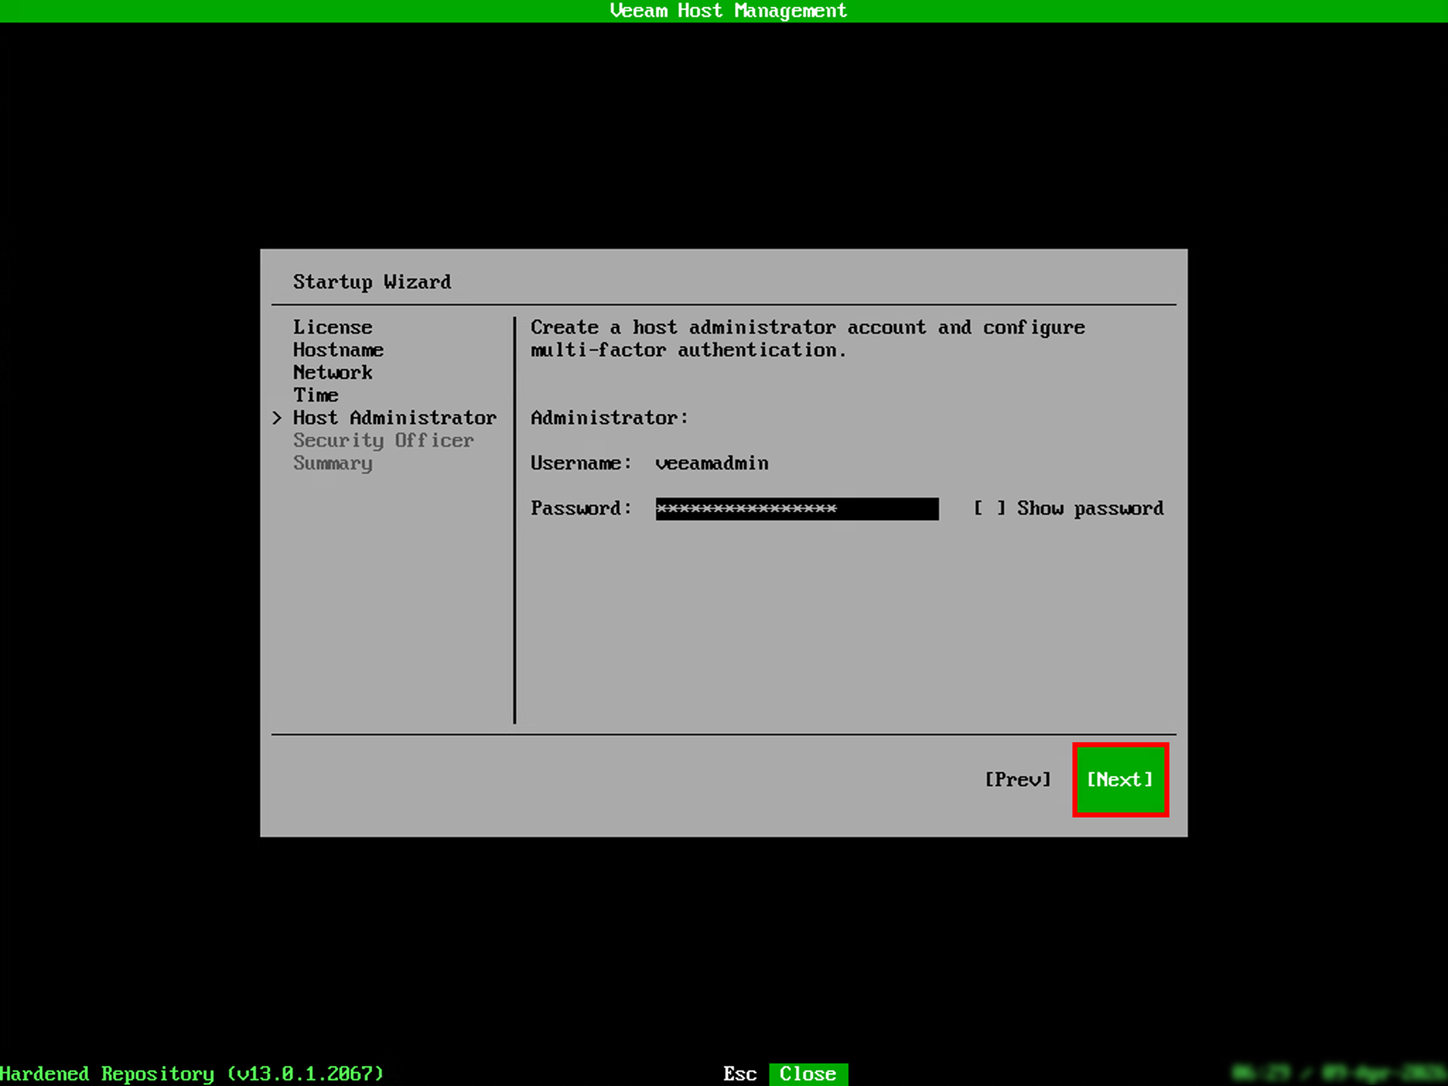Select the License step in the wizard
The width and height of the screenshot is (1448, 1086).
332,327
